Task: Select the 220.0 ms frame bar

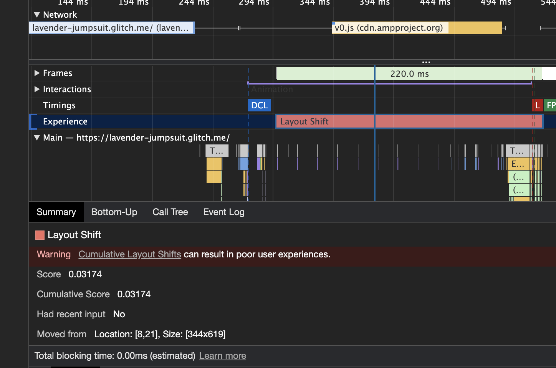Action: 409,73
